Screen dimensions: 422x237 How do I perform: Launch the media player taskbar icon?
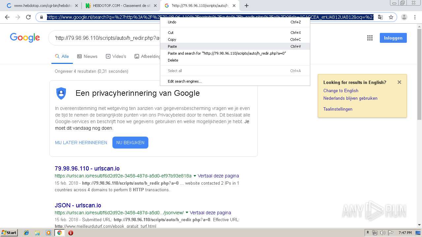[48, 233]
